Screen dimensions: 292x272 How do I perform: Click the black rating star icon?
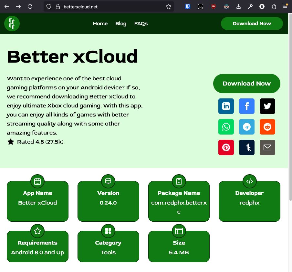click(x=11, y=142)
